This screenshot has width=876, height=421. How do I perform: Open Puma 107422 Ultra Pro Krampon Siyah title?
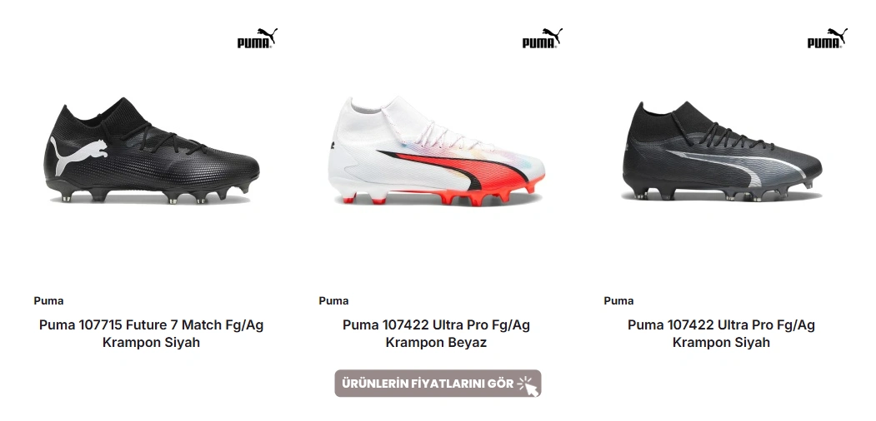721,333
